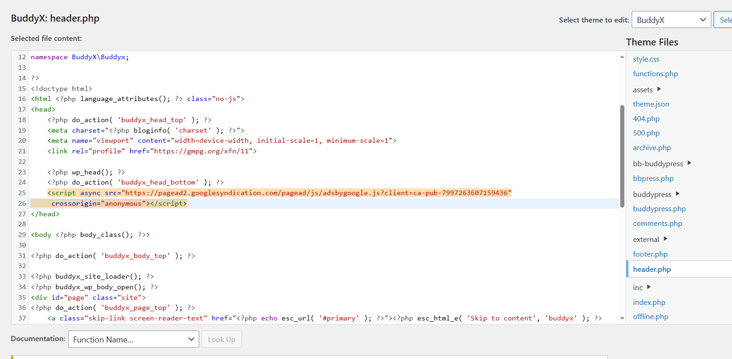Open theme.json file
This screenshot has width=732, height=359.
(651, 104)
